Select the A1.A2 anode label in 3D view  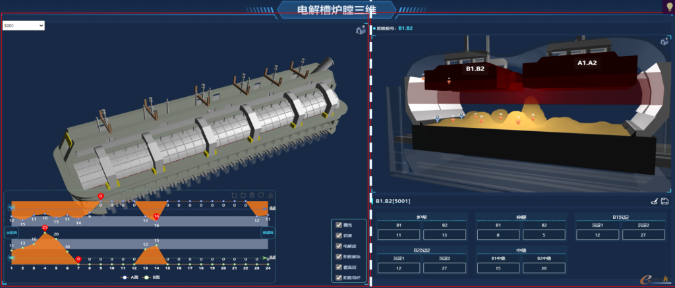tap(587, 63)
